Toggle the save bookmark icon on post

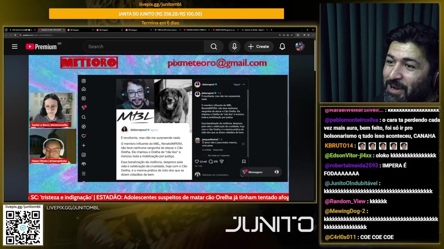244,162
